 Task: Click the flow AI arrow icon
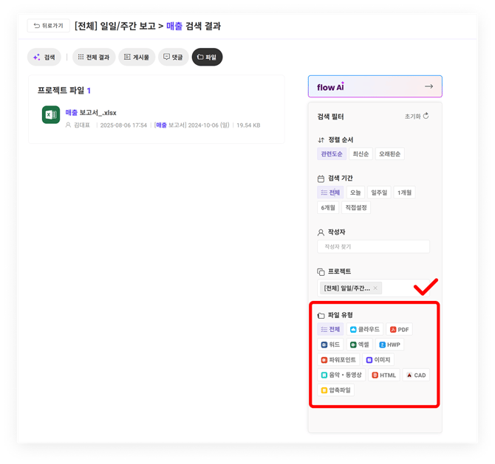429,86
